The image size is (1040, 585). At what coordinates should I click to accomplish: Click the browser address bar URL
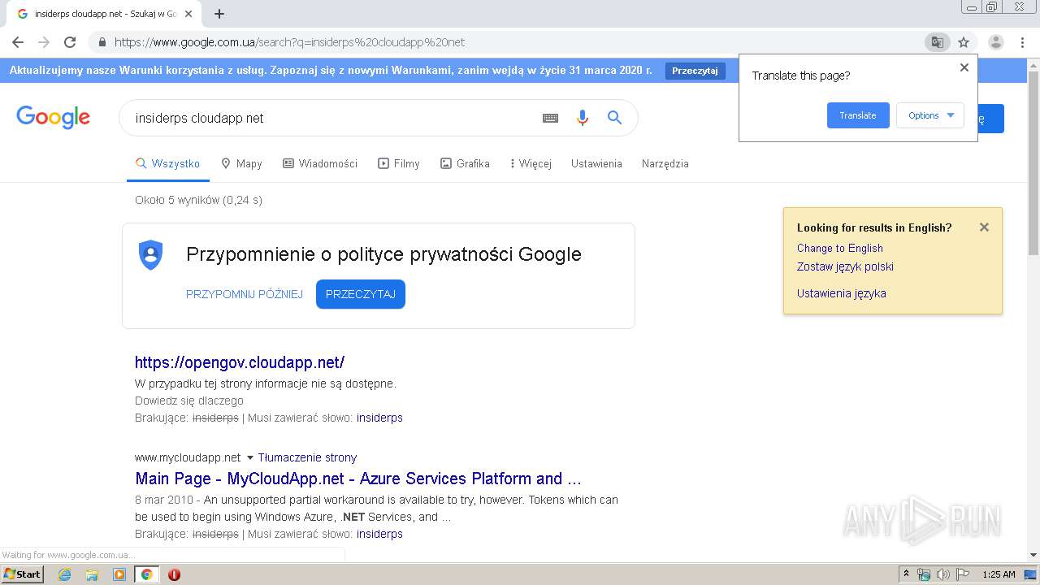[289, 42]
